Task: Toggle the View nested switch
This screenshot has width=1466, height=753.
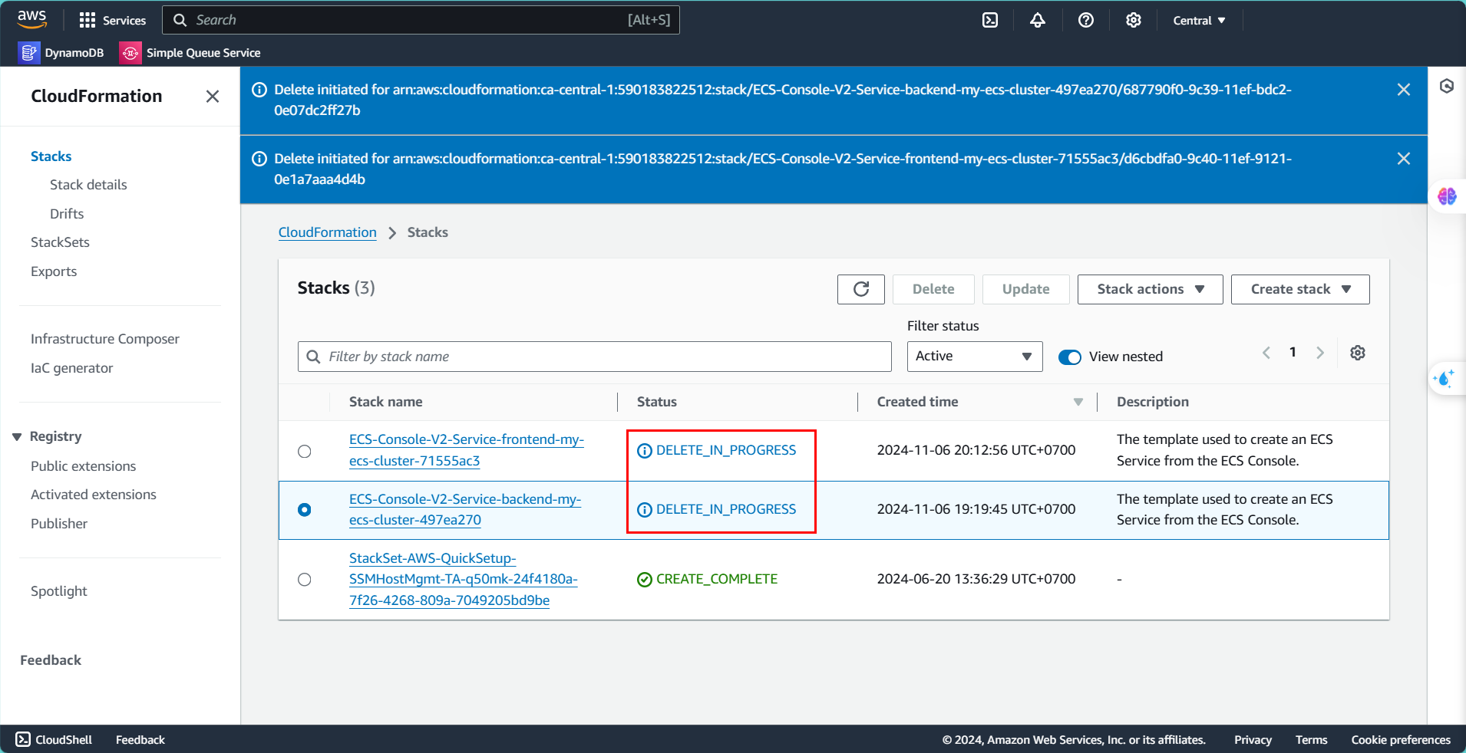Action: [x=1069, y=357]
